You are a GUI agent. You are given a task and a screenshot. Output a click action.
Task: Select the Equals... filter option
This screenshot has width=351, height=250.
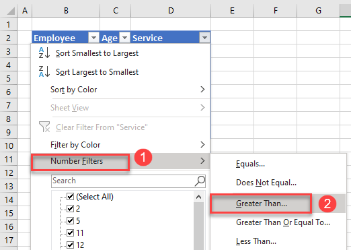[x=278, y=164]
